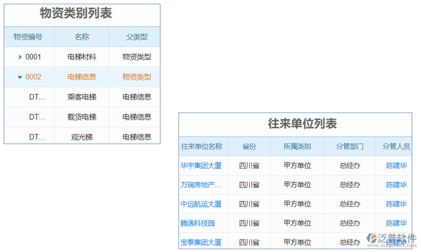Select the 观光梯 item row
The image size is (421, 252).
click(x=81, y=136)
